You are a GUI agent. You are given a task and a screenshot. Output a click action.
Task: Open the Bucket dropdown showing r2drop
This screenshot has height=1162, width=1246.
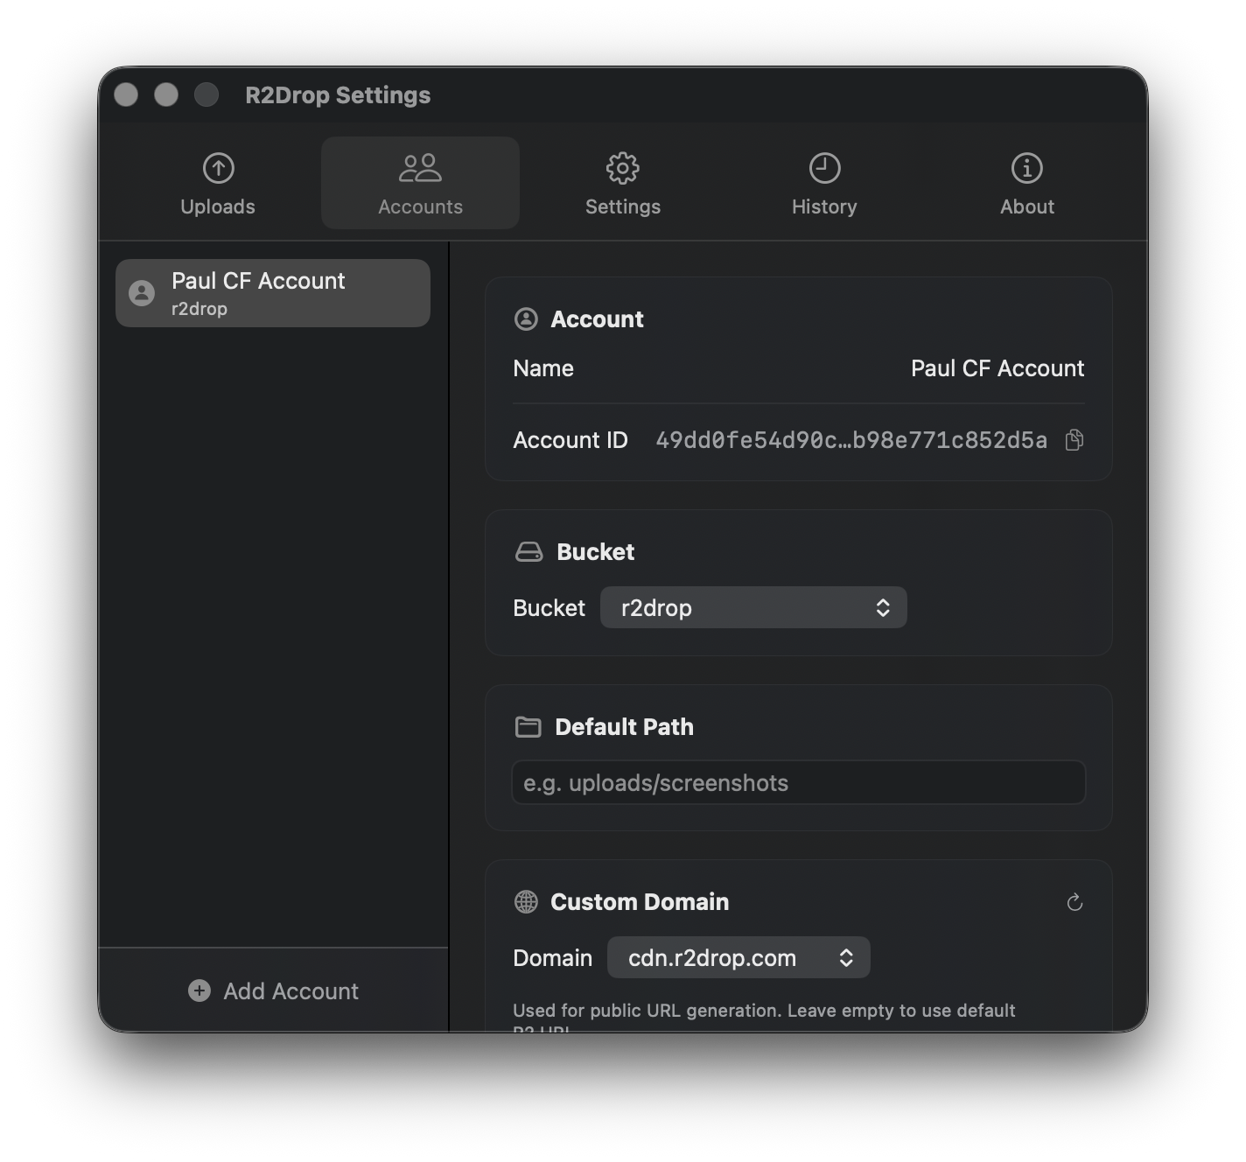753,607
